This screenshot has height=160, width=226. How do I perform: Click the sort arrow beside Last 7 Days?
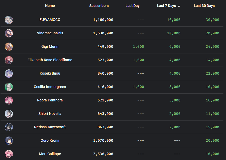tap(179, 6)
